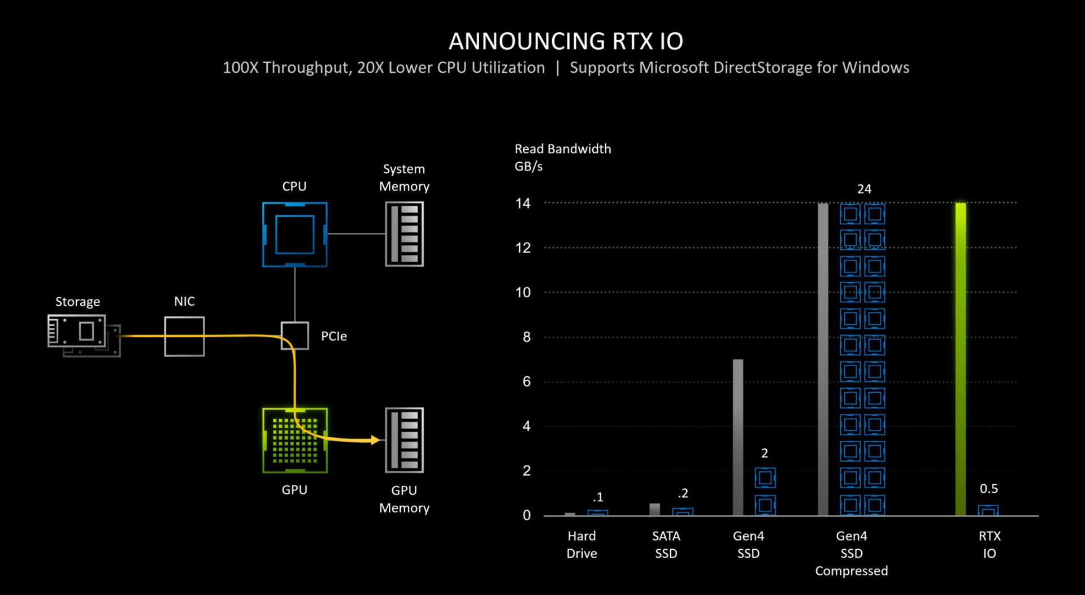This screenshot has width=1085, height=595.
Task: Click the "100X Throughput, 20X Lower CPU Utilization" text
Action: (384, 68)
